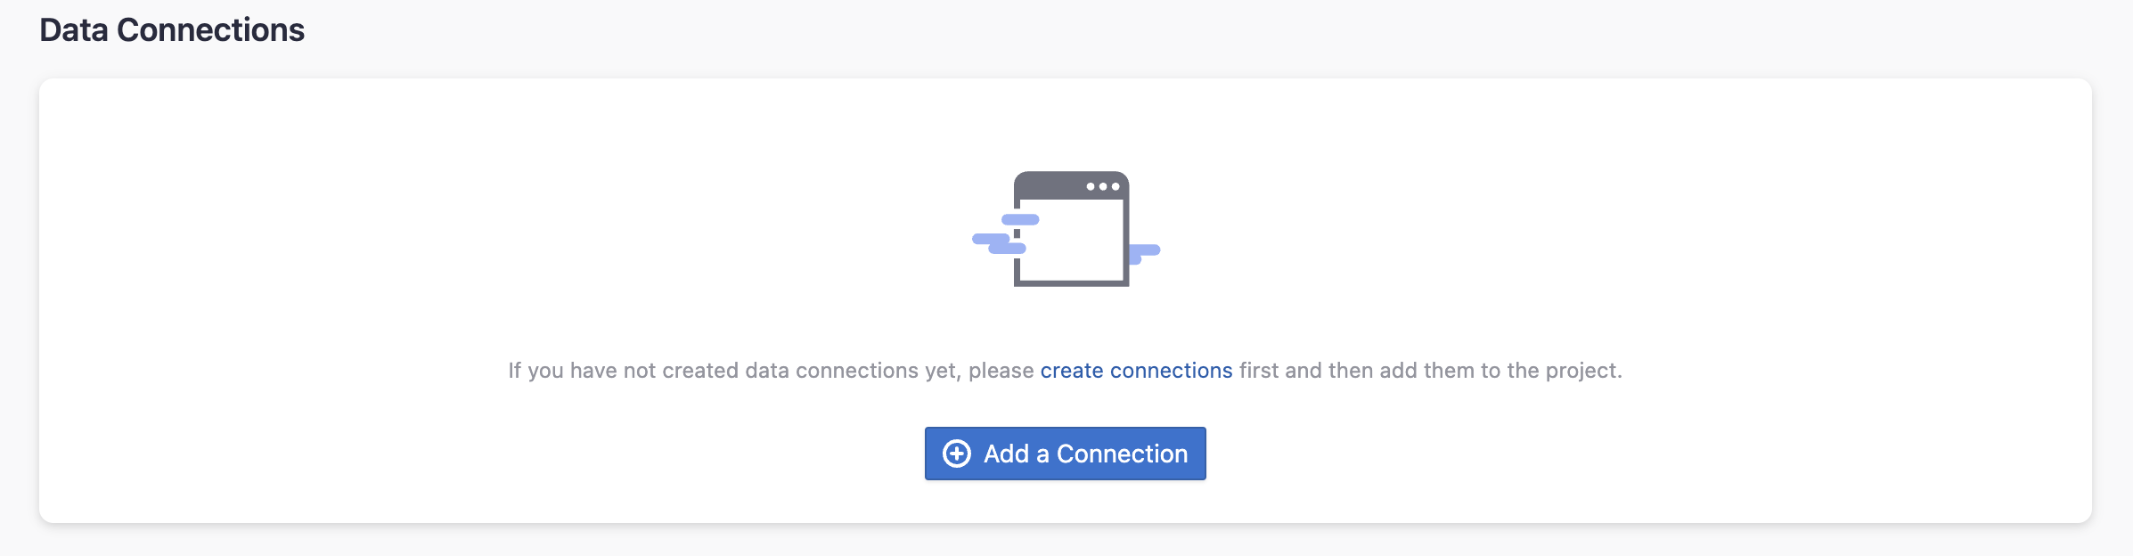
Task: Click the blue cloud lines left of the illustration
Action: point(1001,236)
